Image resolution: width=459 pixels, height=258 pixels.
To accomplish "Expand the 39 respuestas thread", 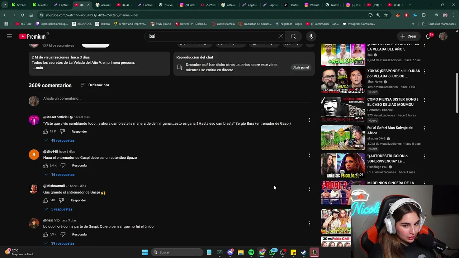I will click(x=60, y=243).
